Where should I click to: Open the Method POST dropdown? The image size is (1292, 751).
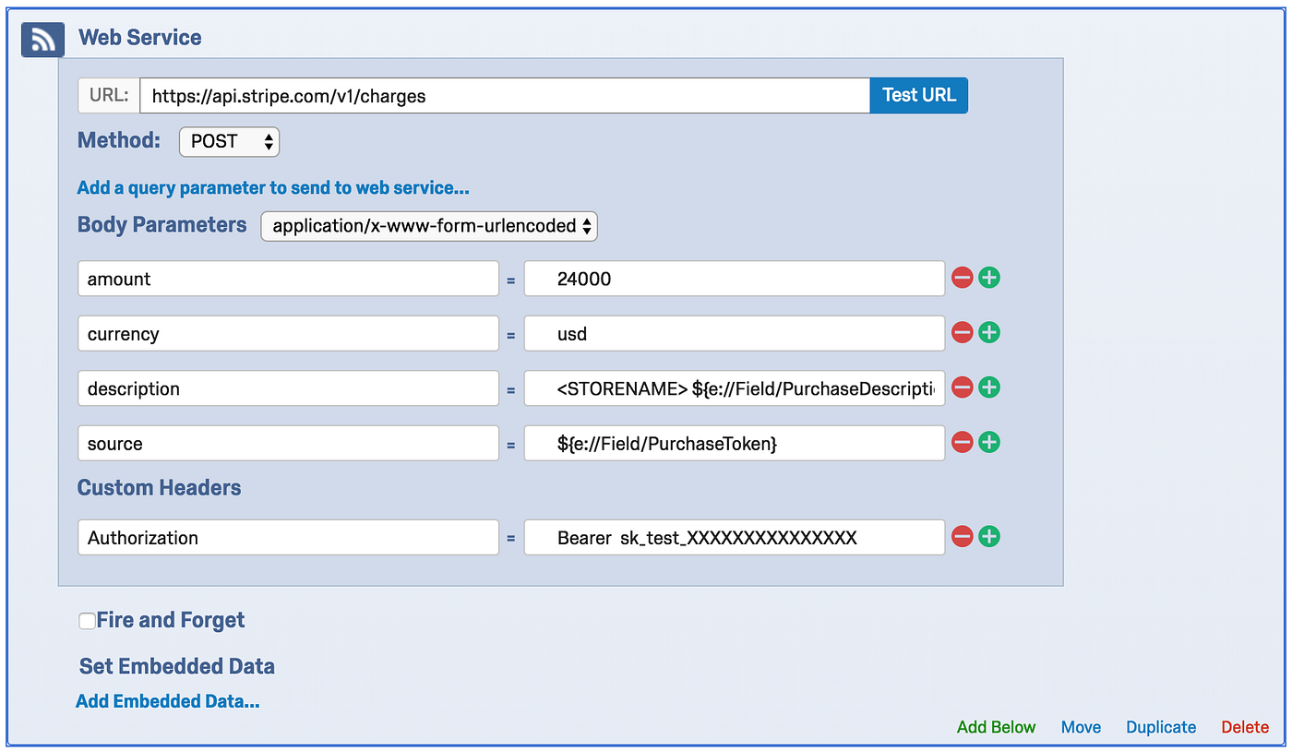[x=229, y=141]
